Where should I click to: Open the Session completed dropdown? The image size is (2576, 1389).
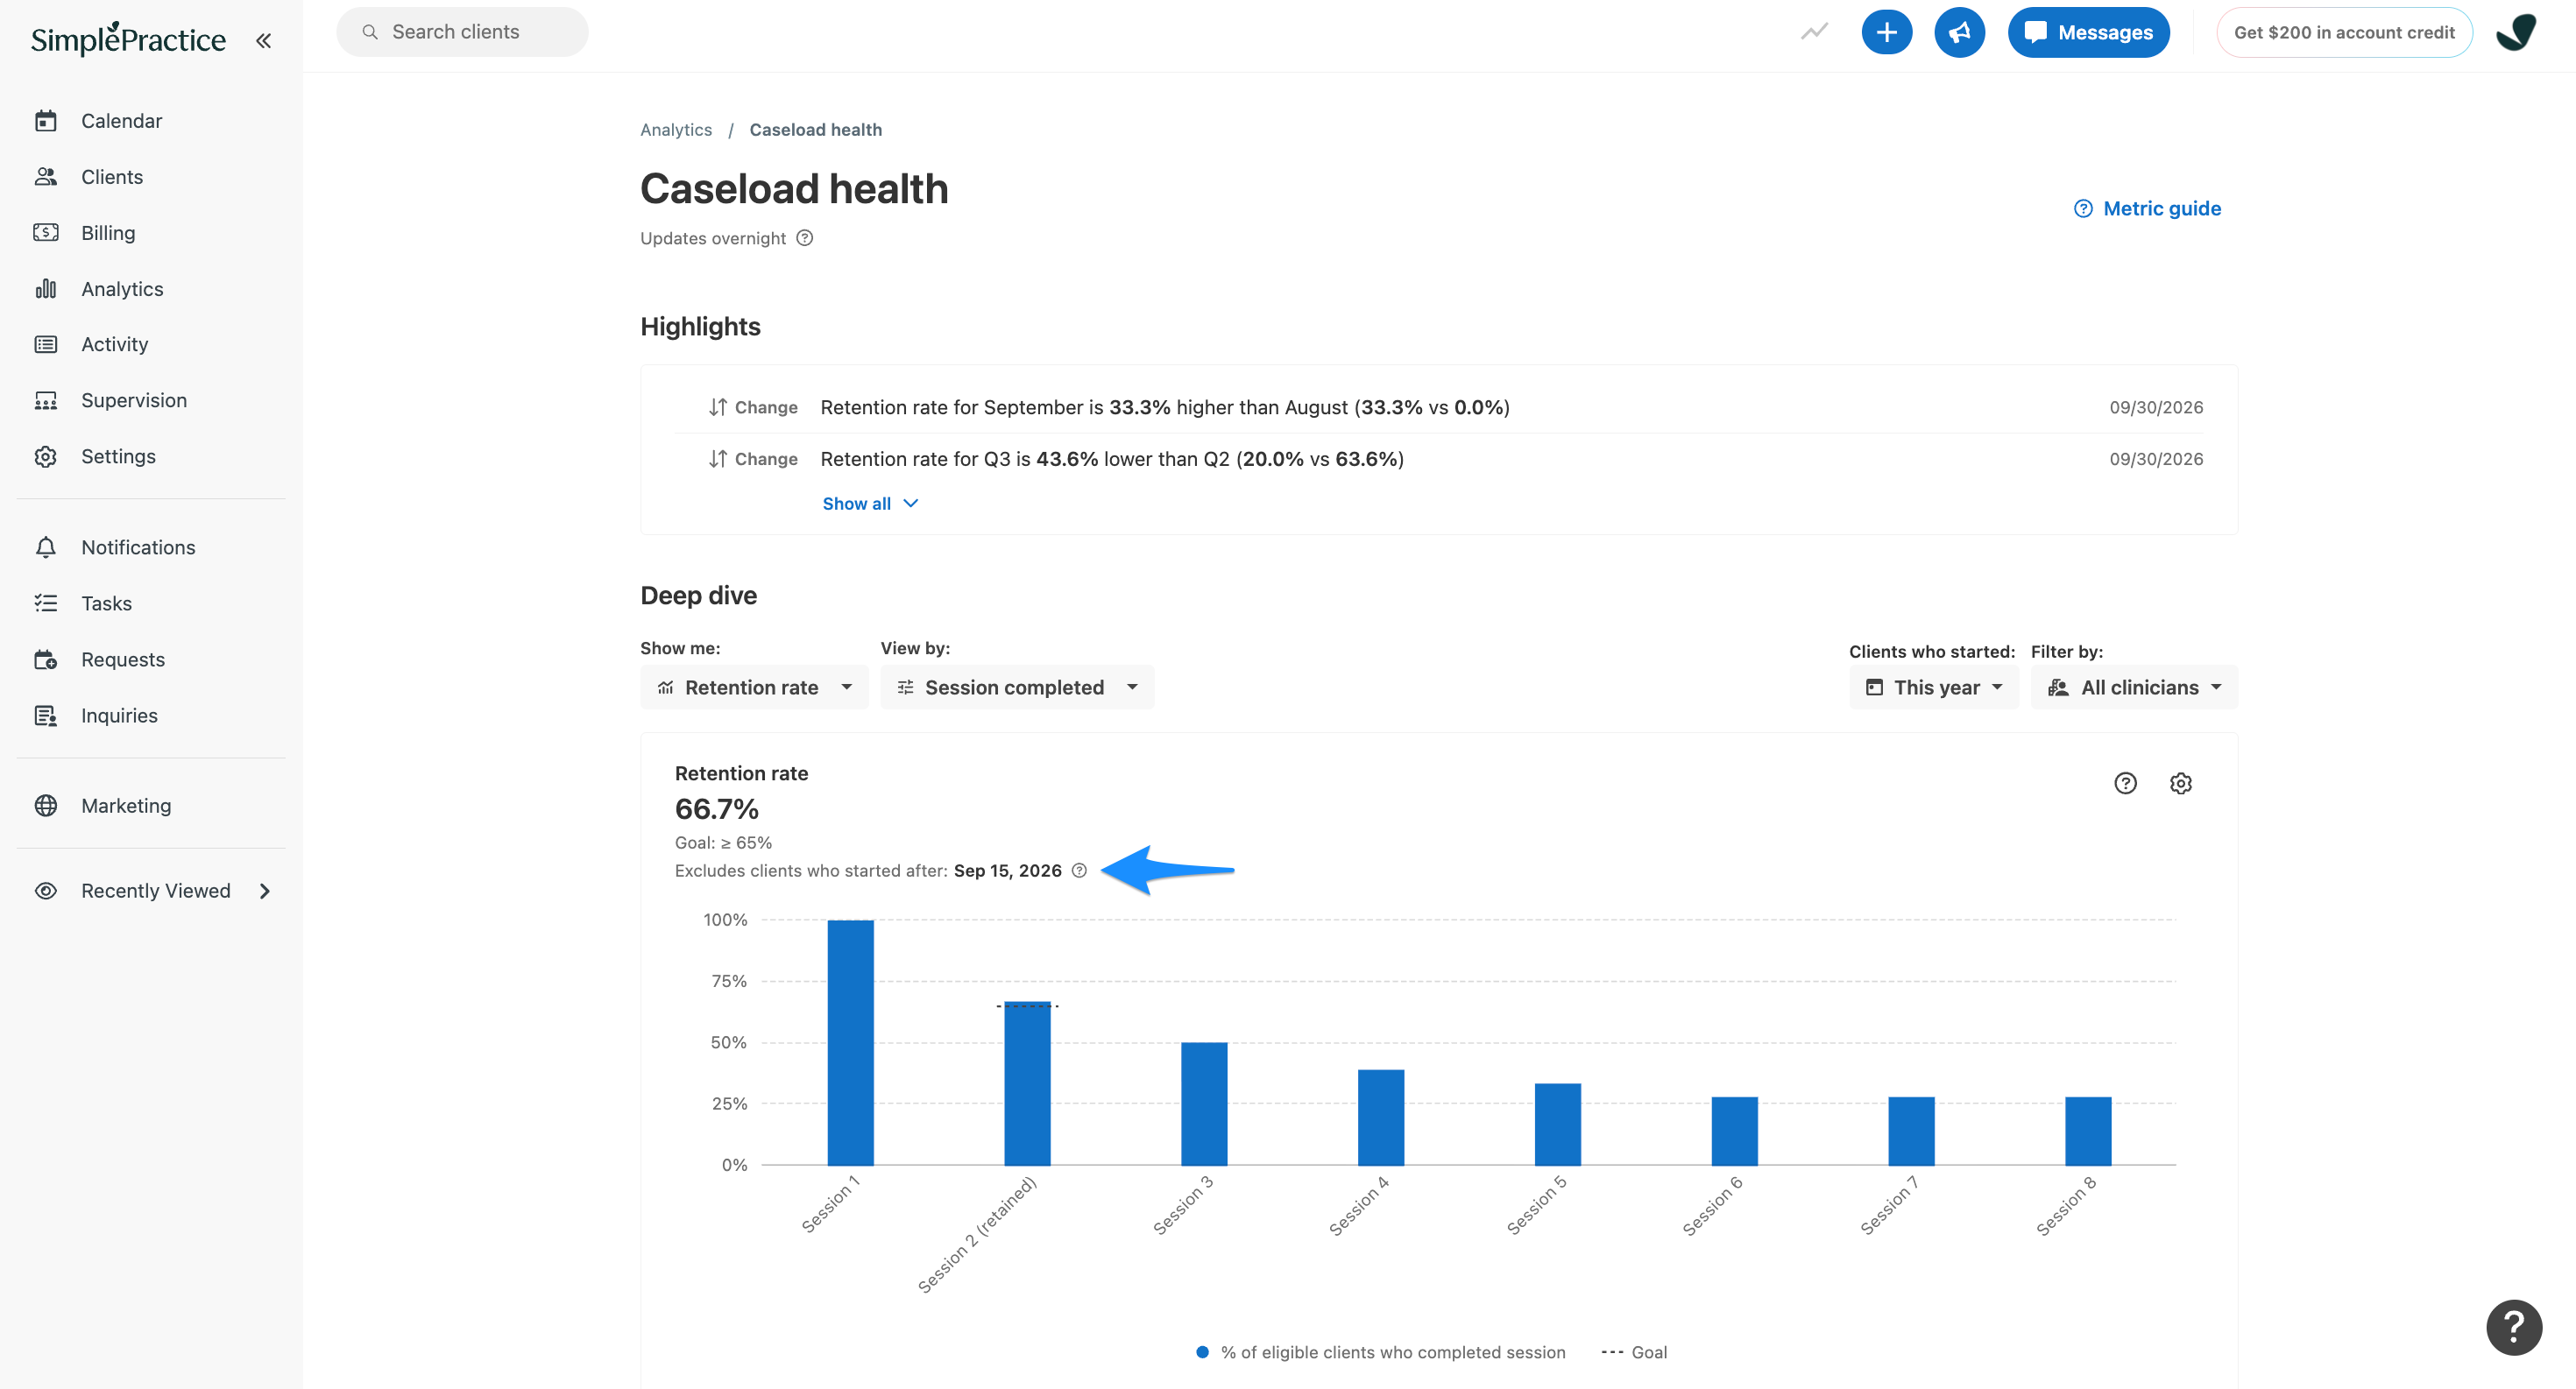[1017, 687]
